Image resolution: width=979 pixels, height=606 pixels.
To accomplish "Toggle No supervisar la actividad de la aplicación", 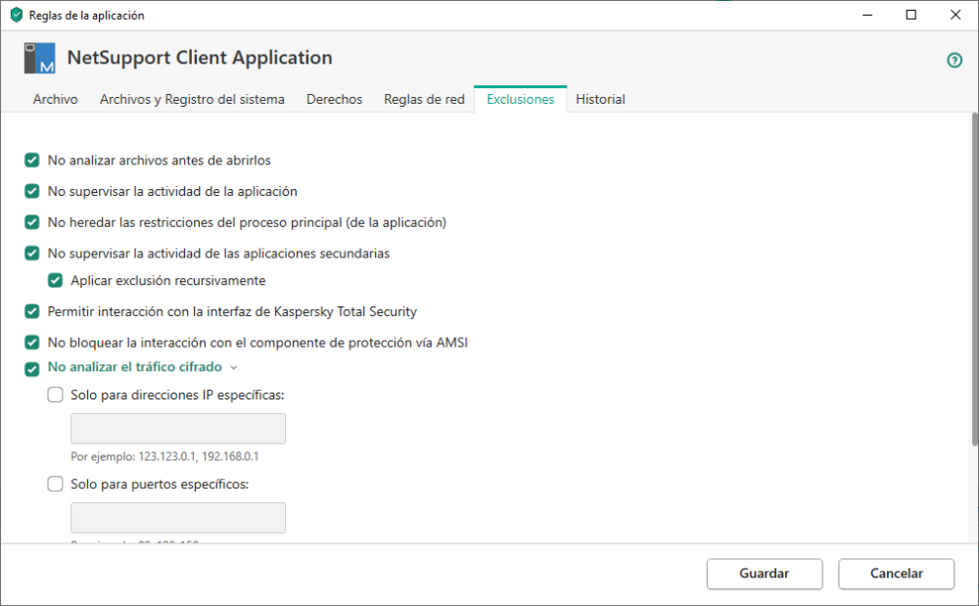I will click(x=32, y=191).
